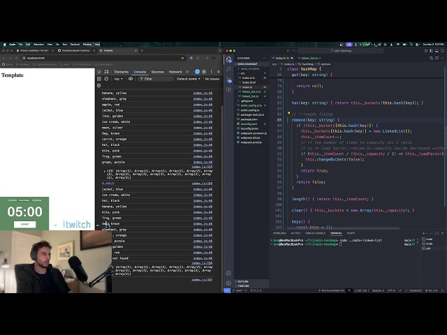Screen dimensions: 447x335
Task: Open a new Chrome tab with plus button
Action: click(142, 51)
